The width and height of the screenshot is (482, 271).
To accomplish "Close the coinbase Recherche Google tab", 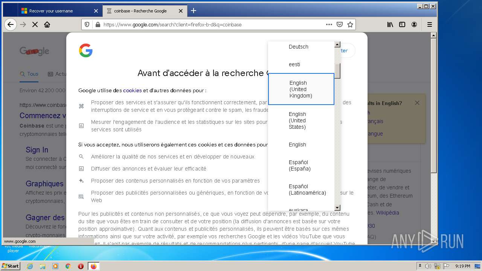I will click(181, 11).
